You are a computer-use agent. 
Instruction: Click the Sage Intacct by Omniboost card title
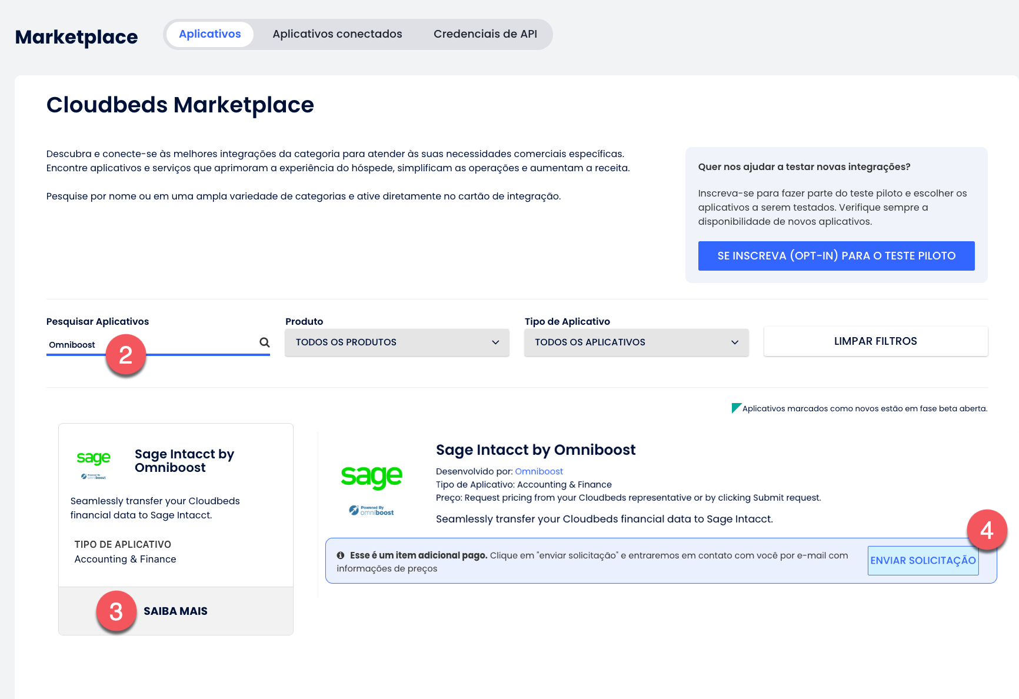pyautogui.click(x=184, y=461)
